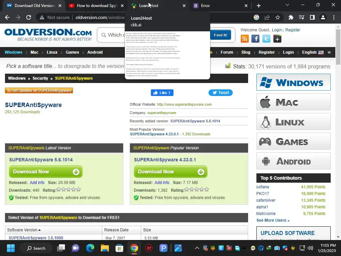
Task: Open Microsoft Store from taskbar
Action: [119, 248]
